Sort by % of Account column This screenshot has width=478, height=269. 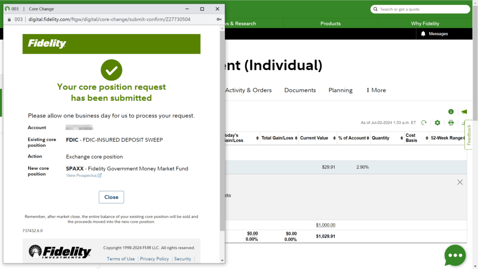pyautogui.click(x=354, y=138)
